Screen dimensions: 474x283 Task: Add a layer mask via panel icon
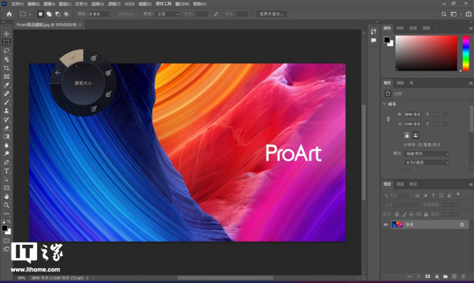[428, 277]
